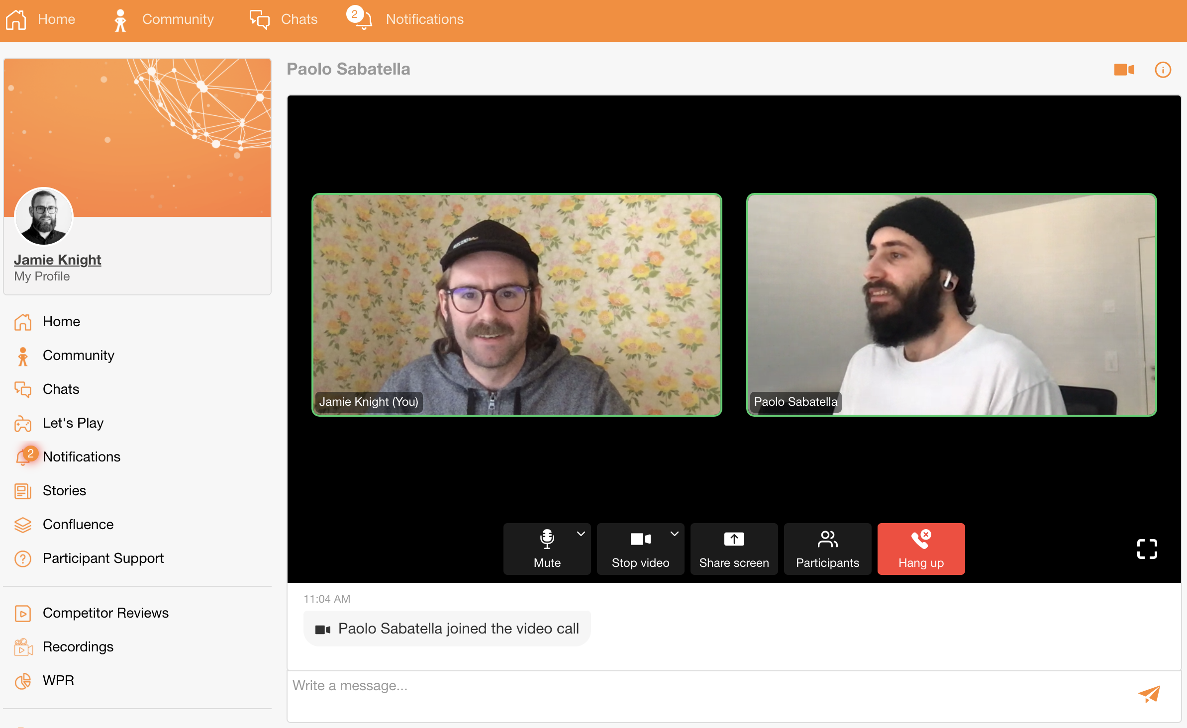
Task: Select Confluence in left sidebar
Action: pos(78,525)
